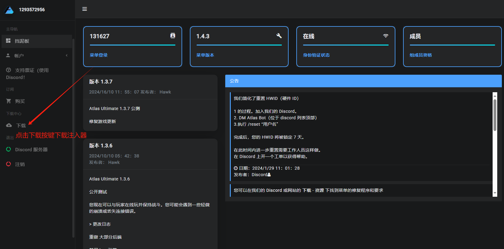The width and height of the screenshot is (504, 249).
Task: Click the wifi icon on 在线 card
Action: (386, 36)
